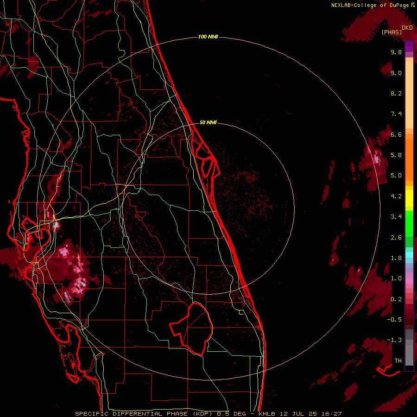417x417 pixels.
Task: Click the 50 NMI range ring label
Action: [208, 122]
